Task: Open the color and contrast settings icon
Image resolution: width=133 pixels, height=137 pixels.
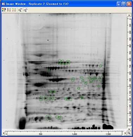Action: [4, 10]
